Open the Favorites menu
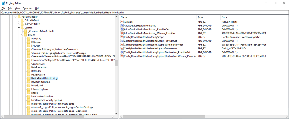 click(27, 8)
